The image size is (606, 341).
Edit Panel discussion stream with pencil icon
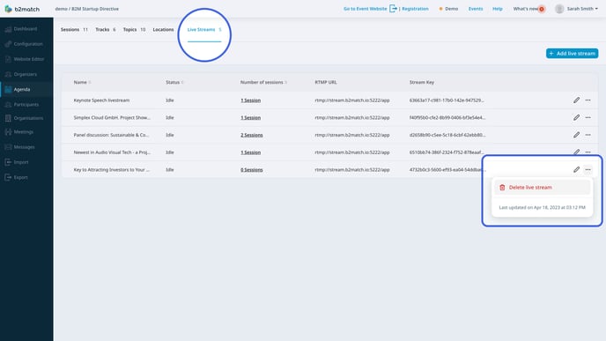point(576,135)
